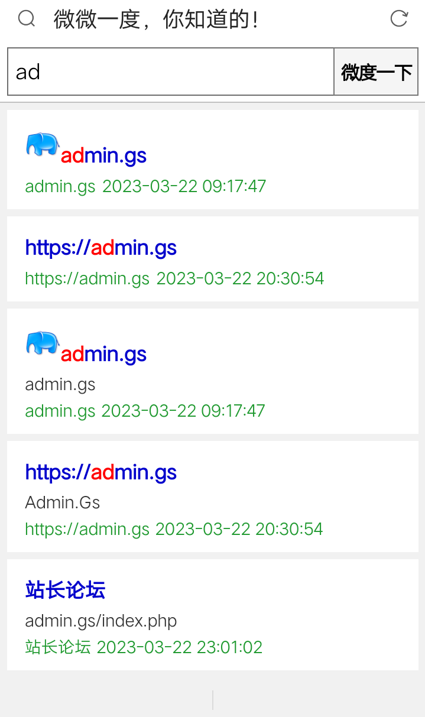Open first https://admin.gs blue title link

coord(101,248)
